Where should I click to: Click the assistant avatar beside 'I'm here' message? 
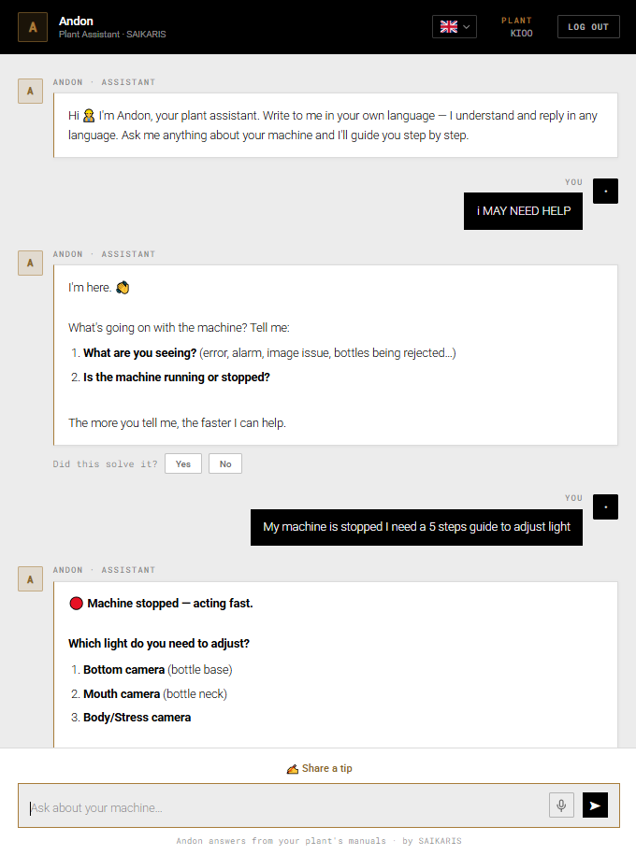pyautogui.click(x=31, y=263)
